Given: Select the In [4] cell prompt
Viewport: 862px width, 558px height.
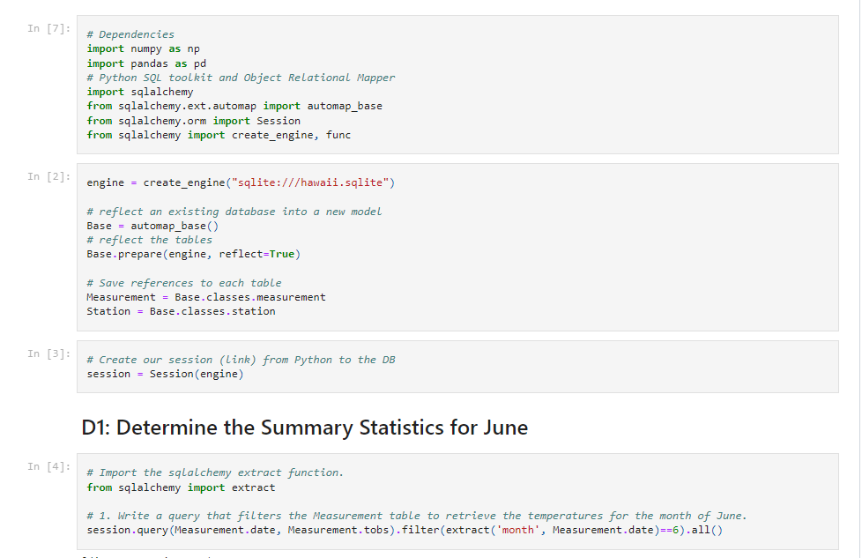Looking at the screenshot, I should 48,467.
